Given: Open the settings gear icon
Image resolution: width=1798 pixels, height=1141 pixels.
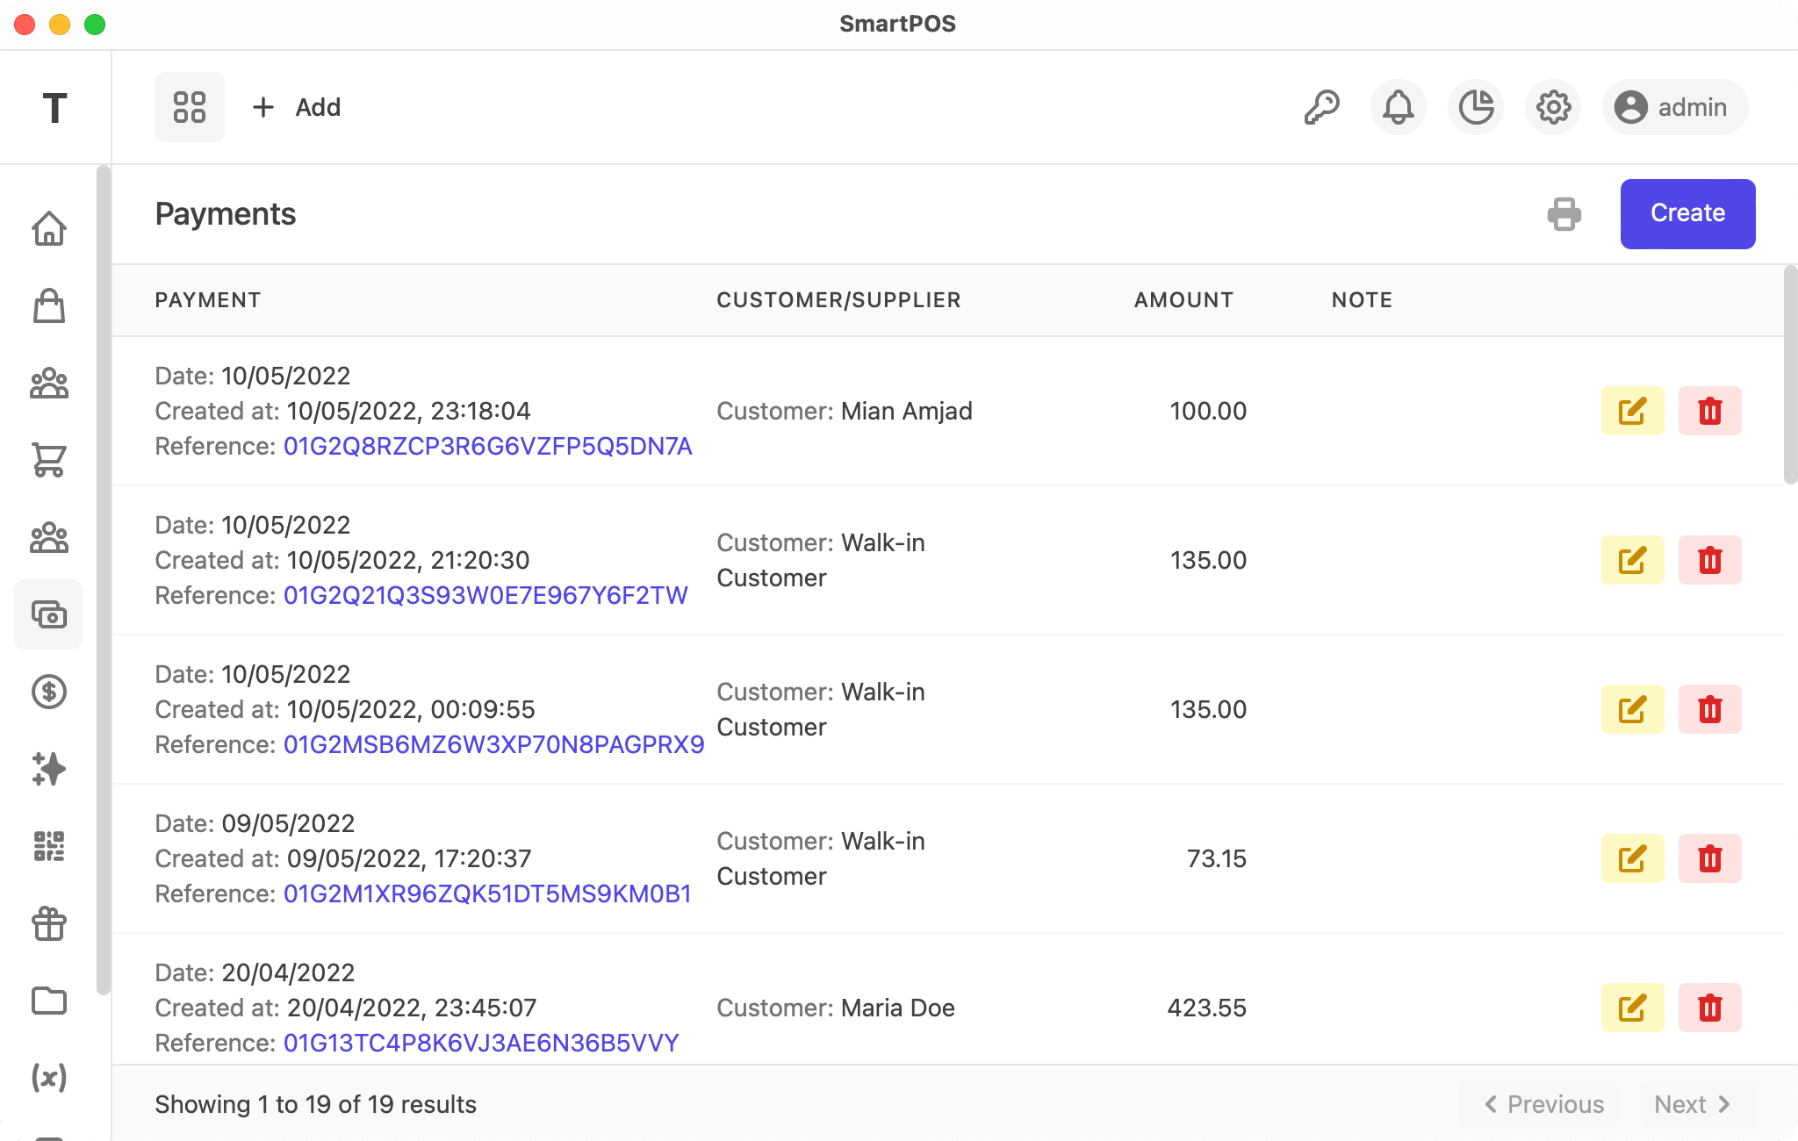Looking at the screenshot, I should point(1553,107).
